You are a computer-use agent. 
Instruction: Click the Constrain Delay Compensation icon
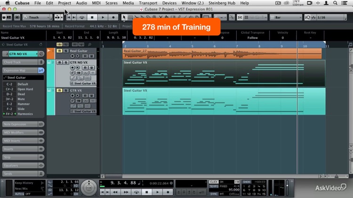pos(17,17)
